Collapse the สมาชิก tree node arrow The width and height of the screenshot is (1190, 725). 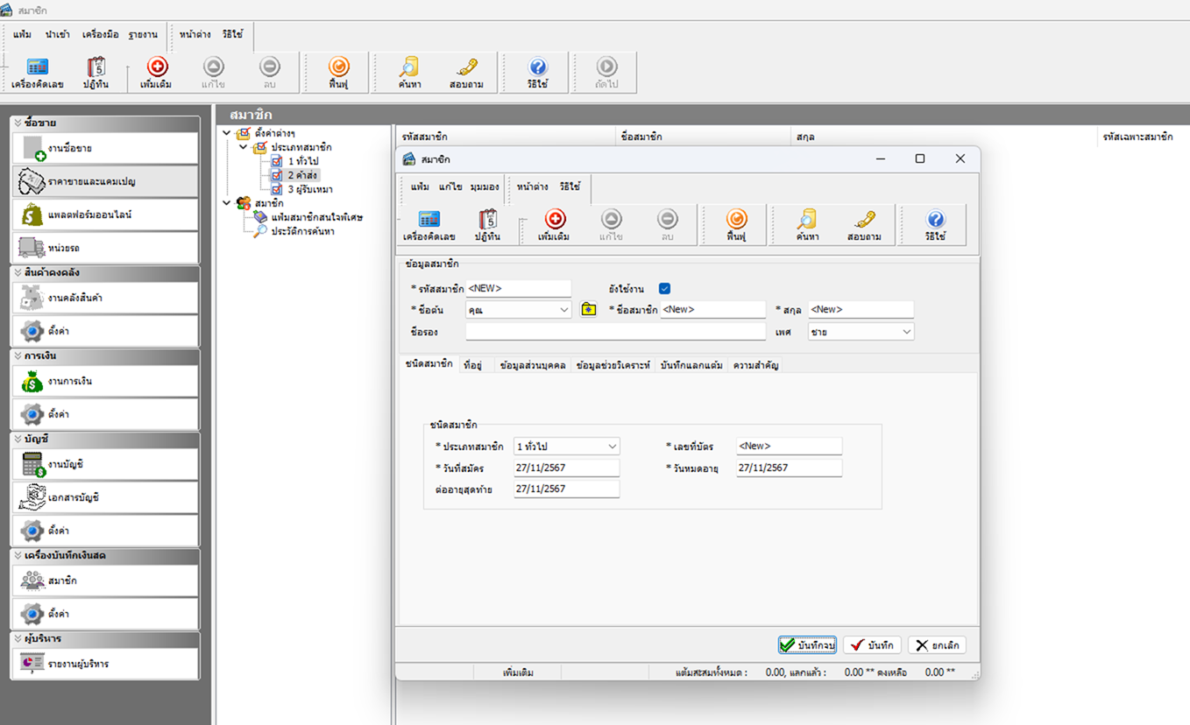[x=227, y=203]
